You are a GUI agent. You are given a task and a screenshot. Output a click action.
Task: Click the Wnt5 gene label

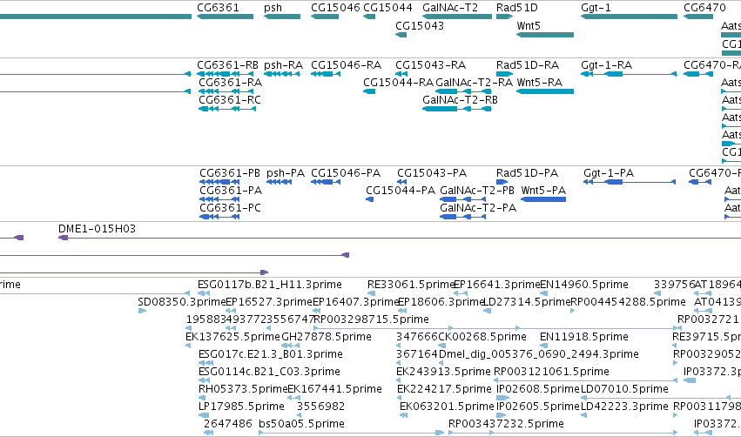tap(529, 25)
